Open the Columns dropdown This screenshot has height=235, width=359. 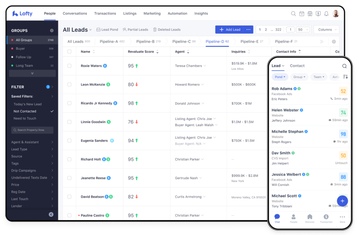(326, 29)
